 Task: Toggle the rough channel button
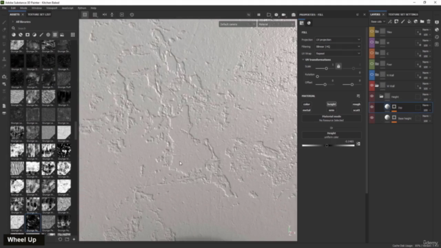coord(356,104)
